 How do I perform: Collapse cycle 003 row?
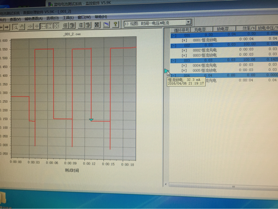[x=174, y=61]
